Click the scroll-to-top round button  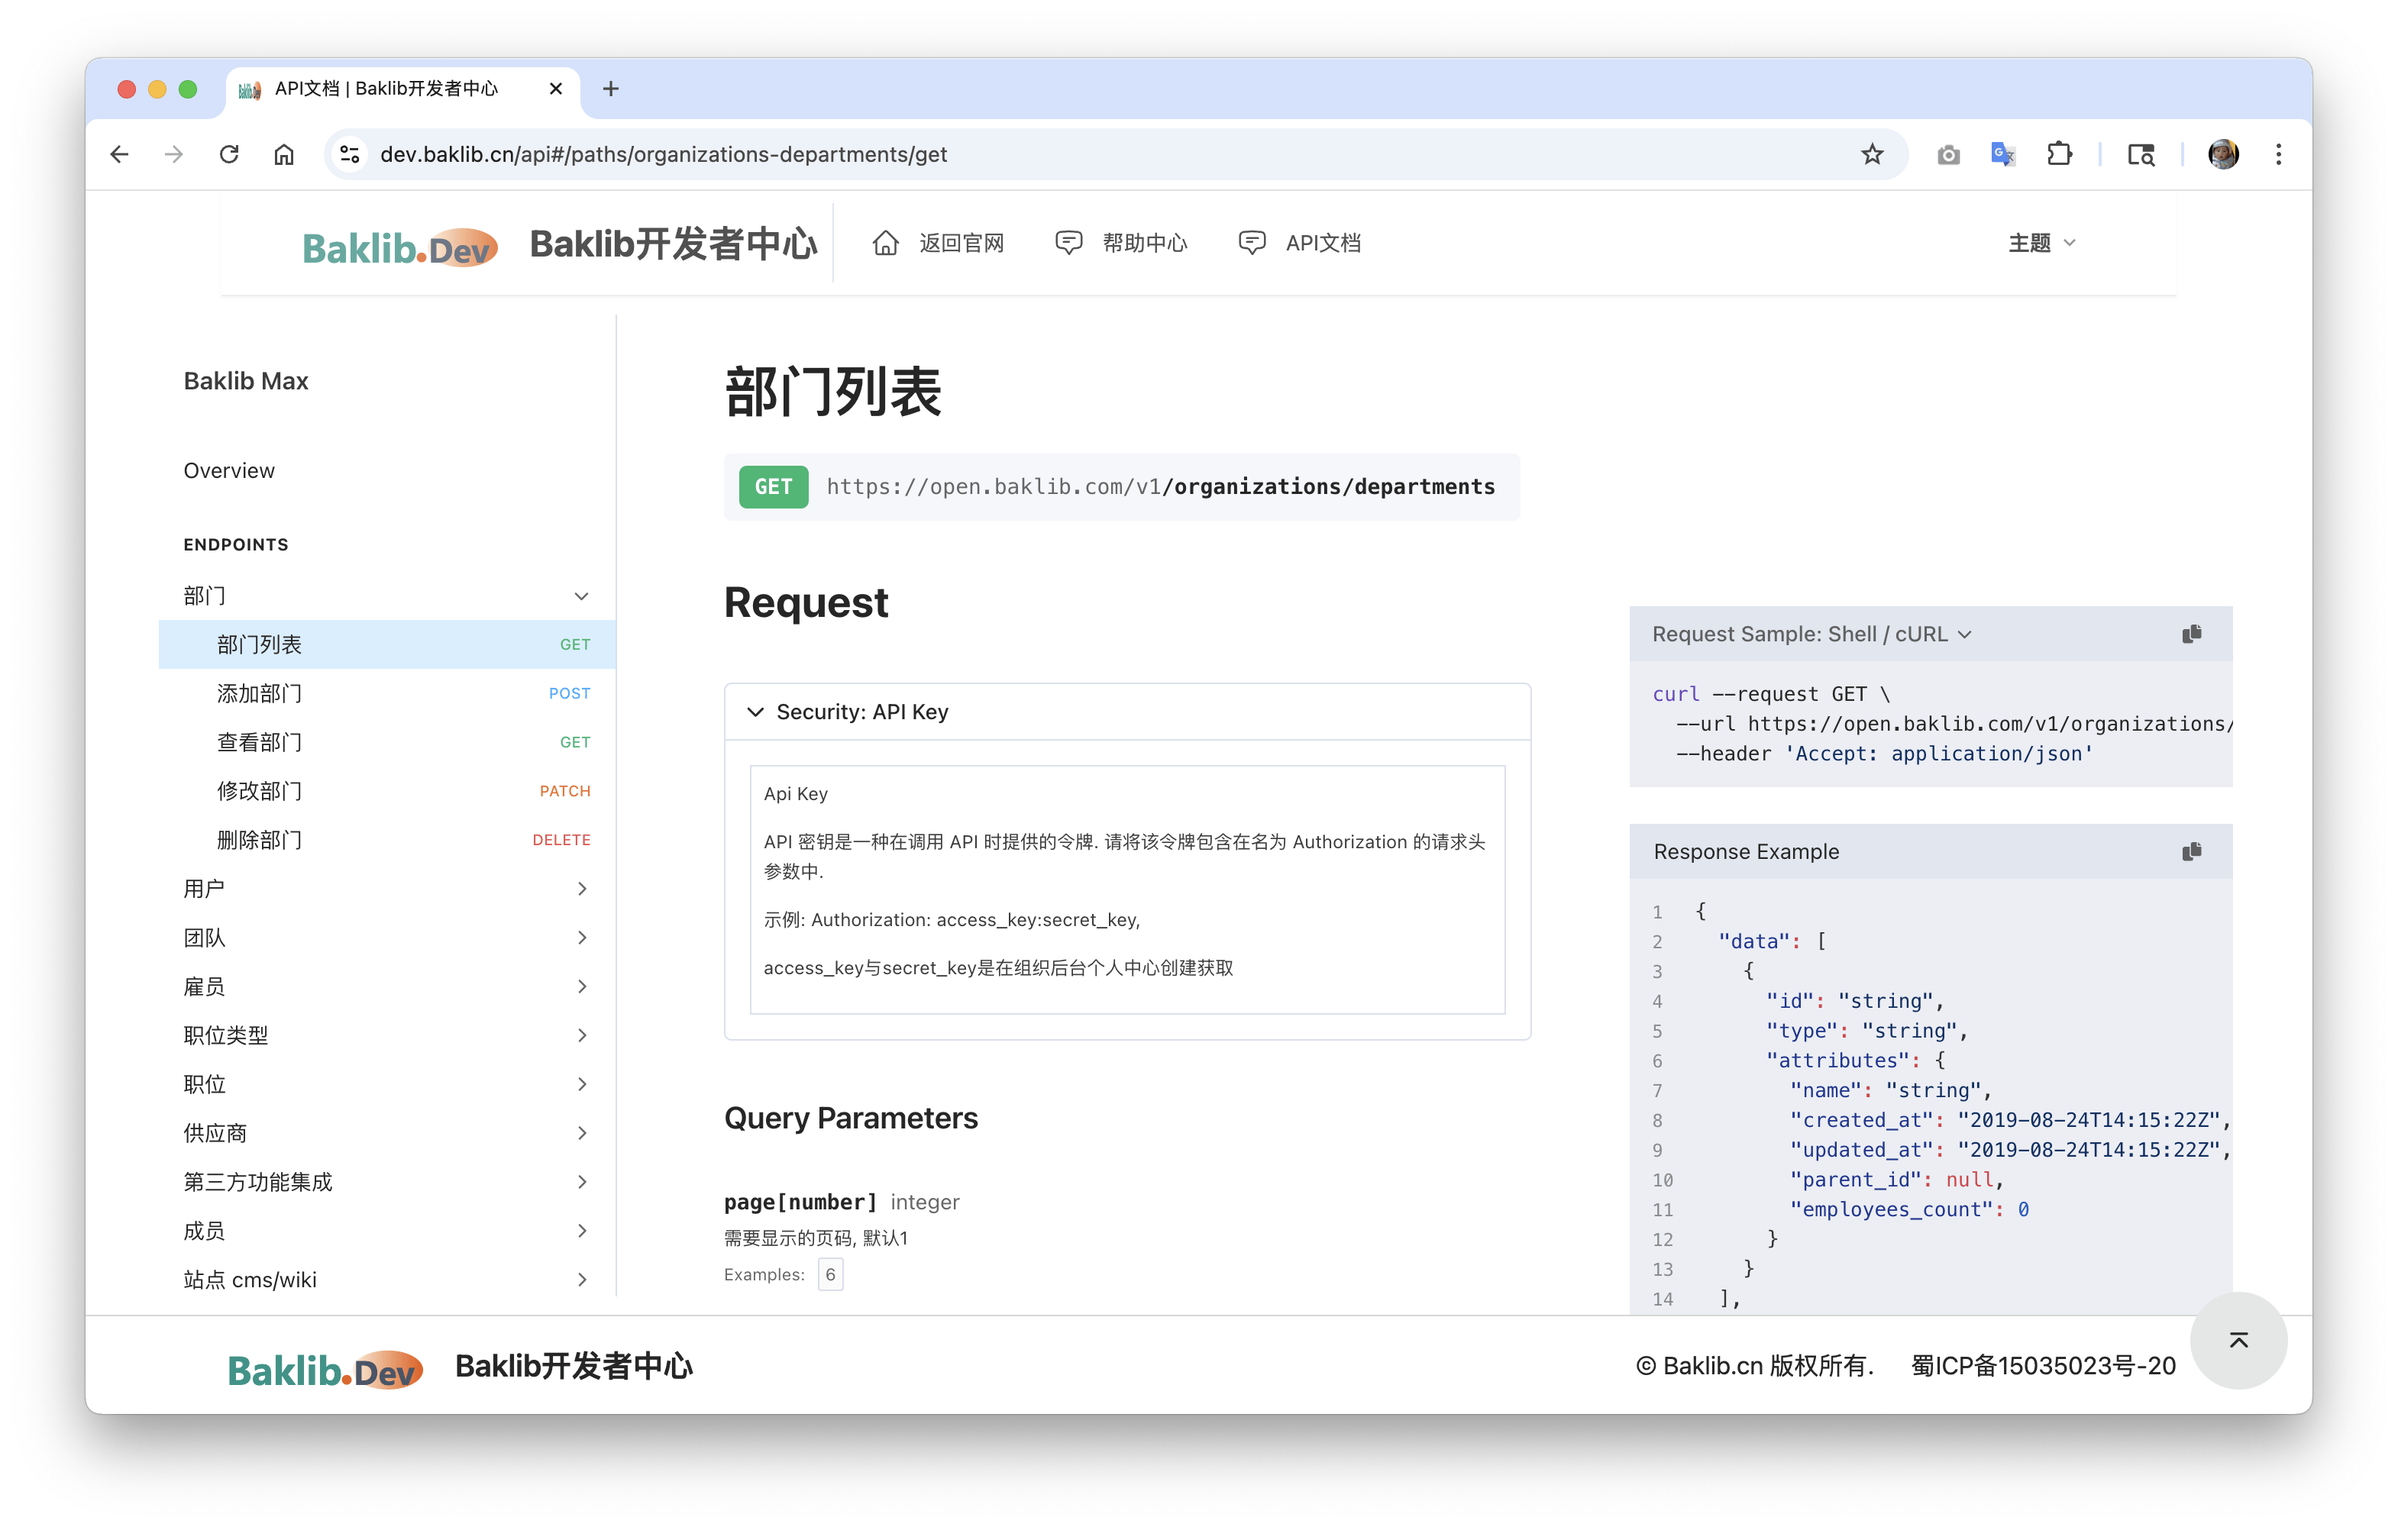point(2238,1340)
